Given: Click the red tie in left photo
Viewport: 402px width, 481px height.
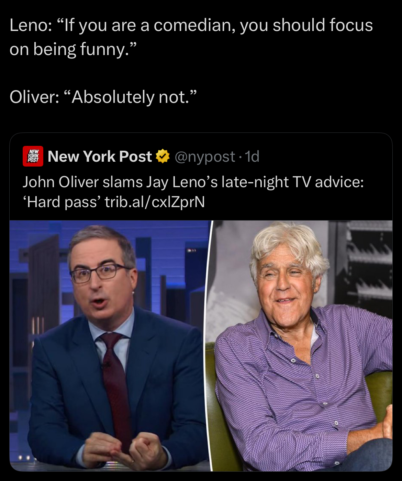Looking at the screenshot, I should (x=117, y=382).
